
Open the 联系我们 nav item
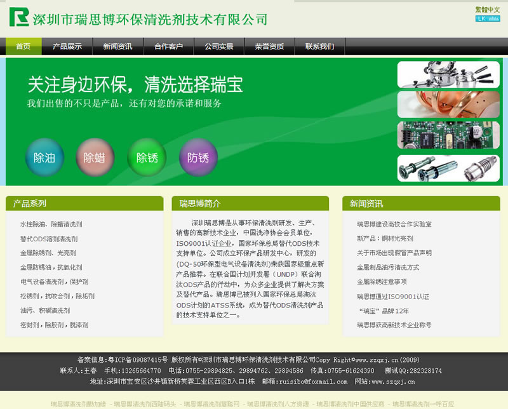(320, 46)
